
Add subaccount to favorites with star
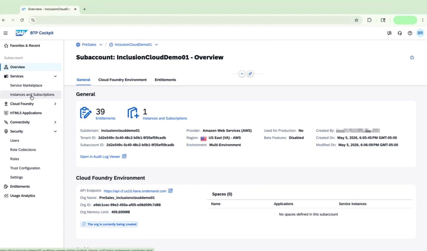coord(412,57)
